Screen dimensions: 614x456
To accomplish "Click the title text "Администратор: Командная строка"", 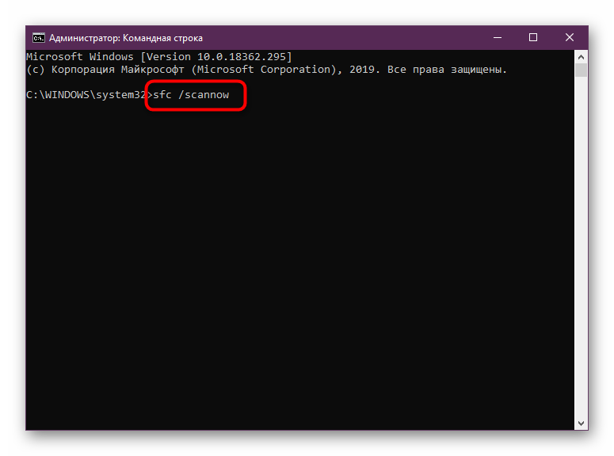I will click(x=126, y=37).
